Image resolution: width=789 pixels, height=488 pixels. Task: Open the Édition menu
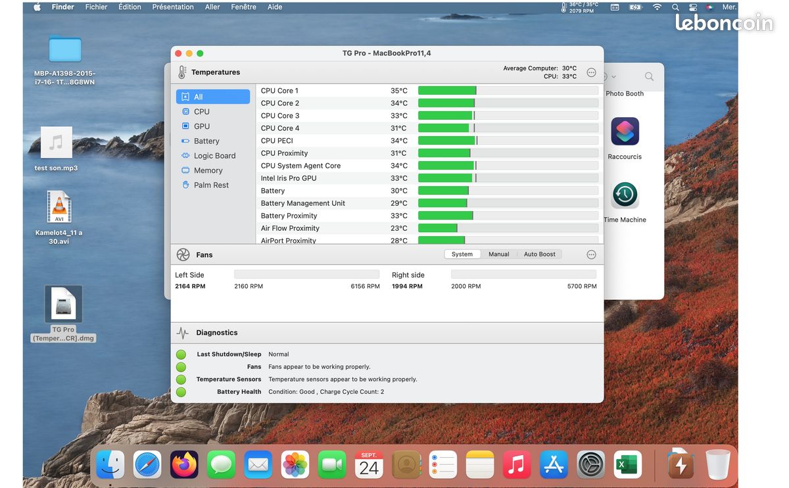click(x=130, y=7)
